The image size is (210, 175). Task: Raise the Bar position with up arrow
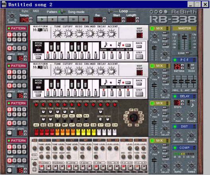tap(105, 18)
